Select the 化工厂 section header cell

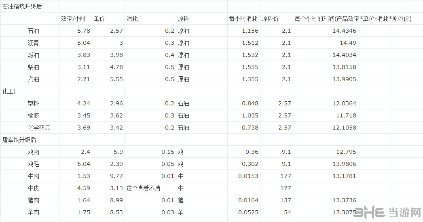(11, 91)
